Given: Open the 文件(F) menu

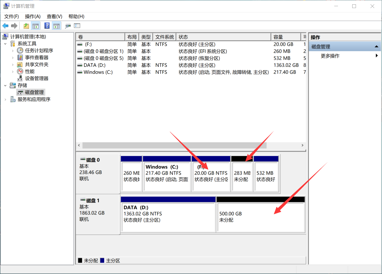Looking at the screenshot, I should 11,16.
